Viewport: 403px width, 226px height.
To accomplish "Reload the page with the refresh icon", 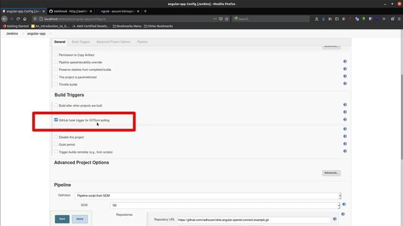I will pyautogui.click(x=18, y=19).
